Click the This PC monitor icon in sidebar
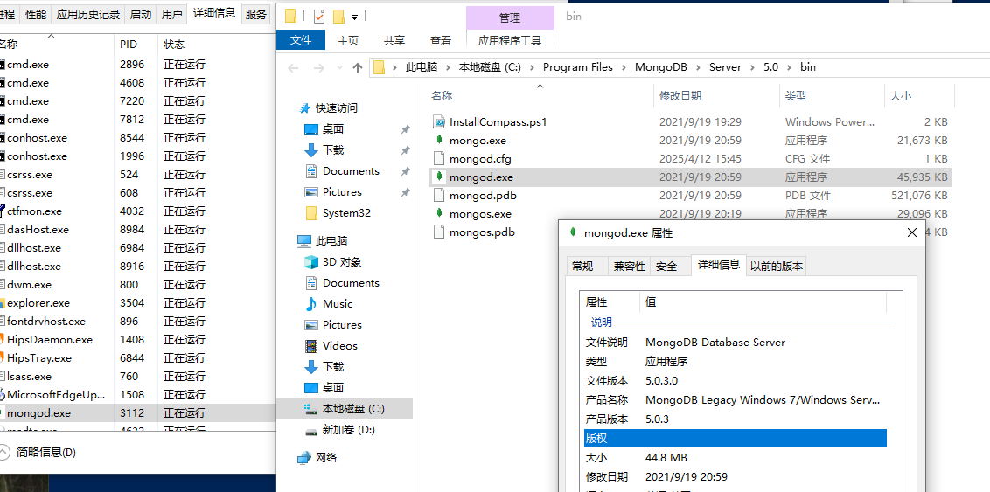Screen dimensions: 990x492 304,241
